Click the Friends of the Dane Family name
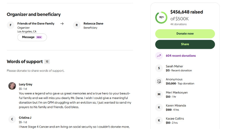230x129 pixels. click(x=36, y=24)
